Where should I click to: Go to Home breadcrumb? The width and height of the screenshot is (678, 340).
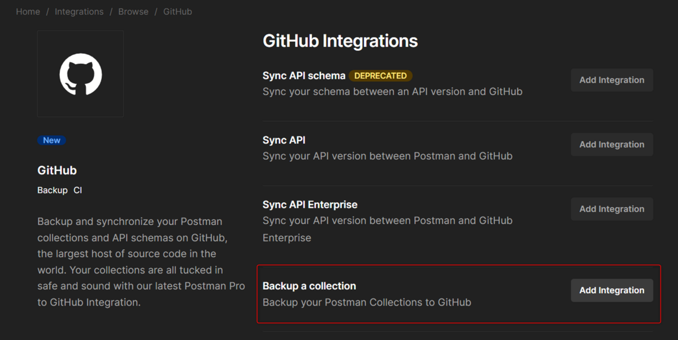28,11
